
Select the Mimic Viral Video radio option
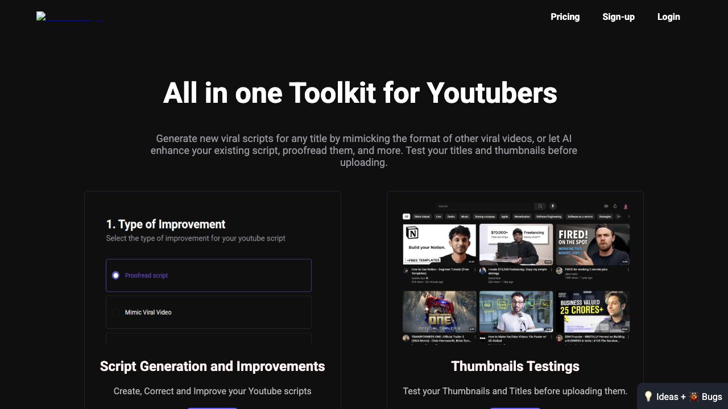coord(116,312)
